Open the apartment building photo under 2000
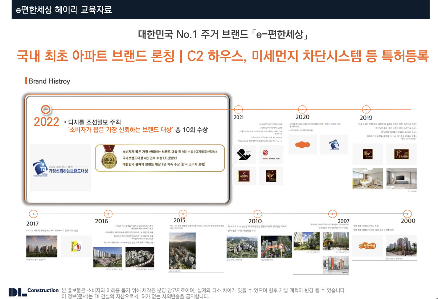The width and height of the screenshot is (438, 299). tap(401, 246)
